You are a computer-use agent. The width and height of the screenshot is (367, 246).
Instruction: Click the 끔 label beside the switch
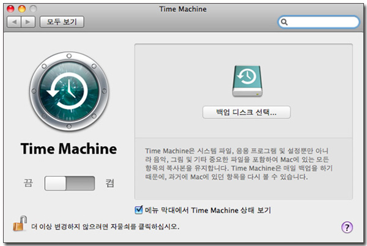(28, 182)
